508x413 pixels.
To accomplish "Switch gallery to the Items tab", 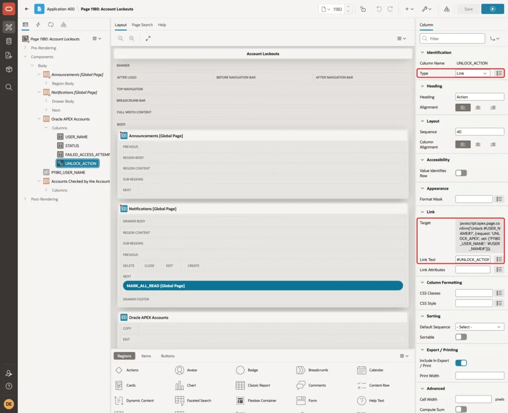I will tap(146, 355).
